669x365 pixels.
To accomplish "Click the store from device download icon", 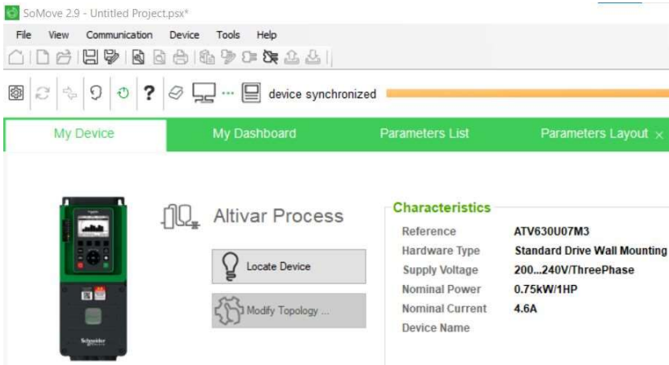I will [x=313, y=57].
